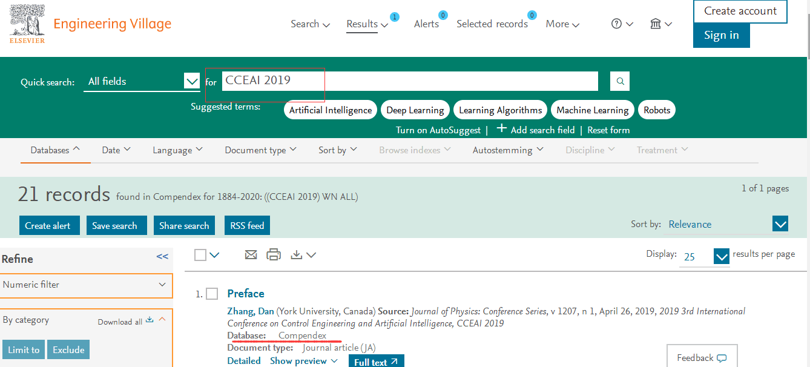Click the Engineering Village title
Screen dimensions: 810x367
pos(113,24)
